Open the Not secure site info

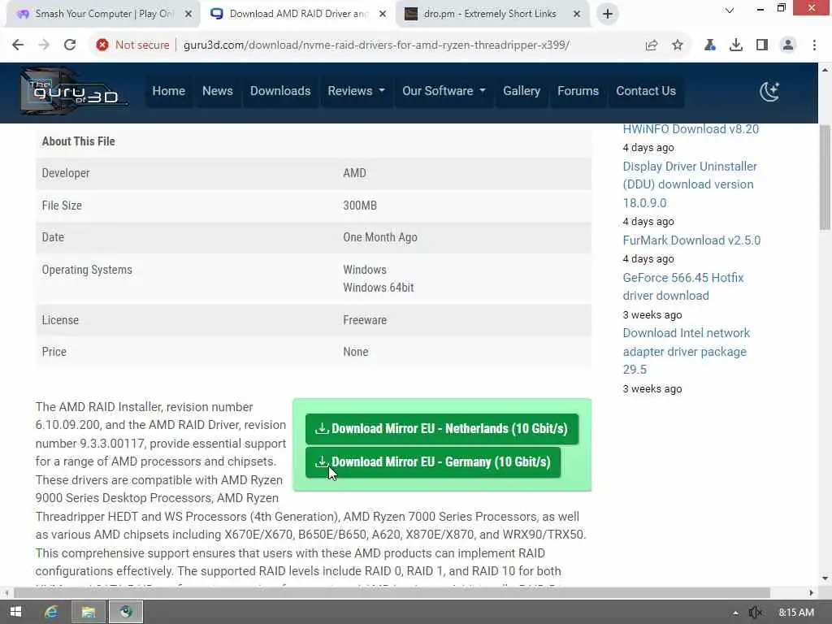click(133, 45)
